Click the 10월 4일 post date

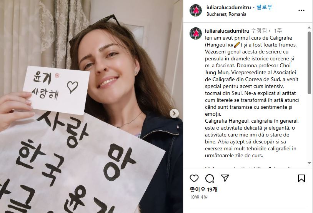[x=199, y=197]
